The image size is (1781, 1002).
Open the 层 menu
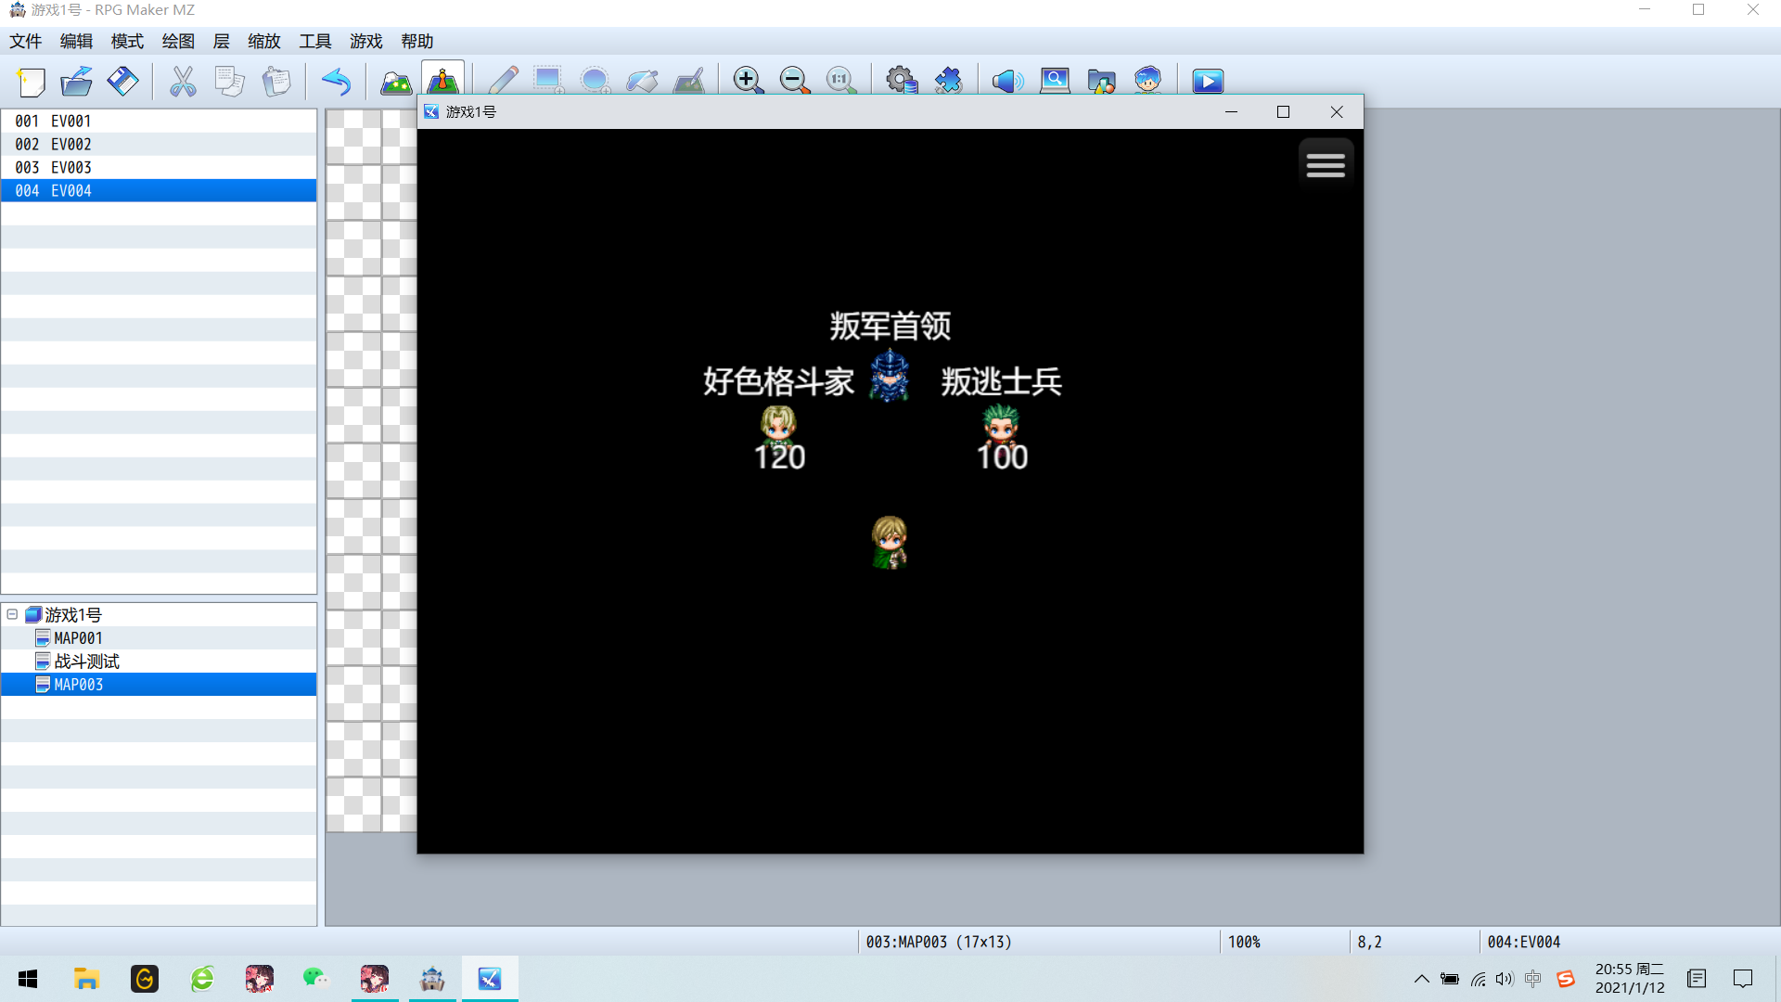point(221,41)
